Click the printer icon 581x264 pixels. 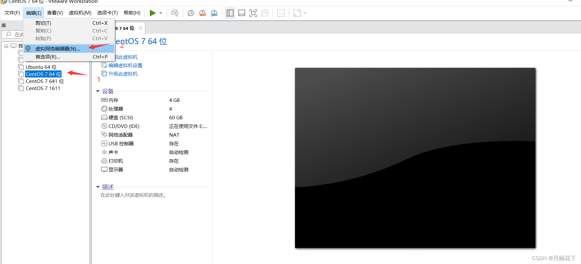(x=104, y=161)
